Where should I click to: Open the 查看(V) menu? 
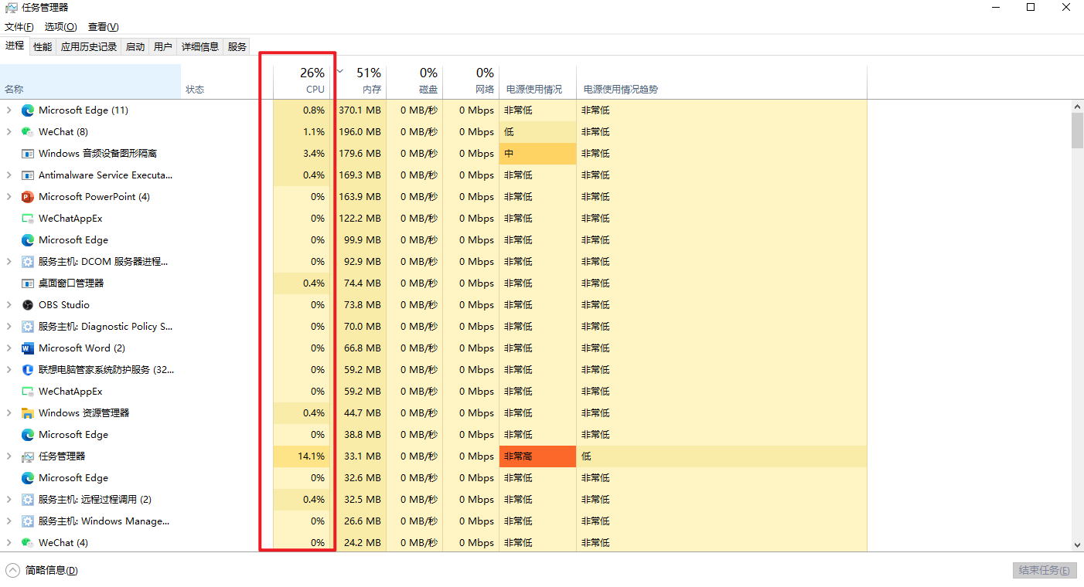coord(103,27)
